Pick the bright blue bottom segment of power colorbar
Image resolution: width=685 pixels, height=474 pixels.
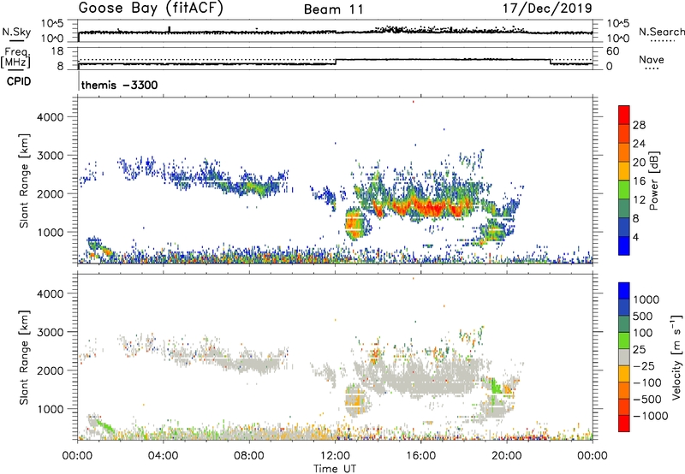(624, 246)
